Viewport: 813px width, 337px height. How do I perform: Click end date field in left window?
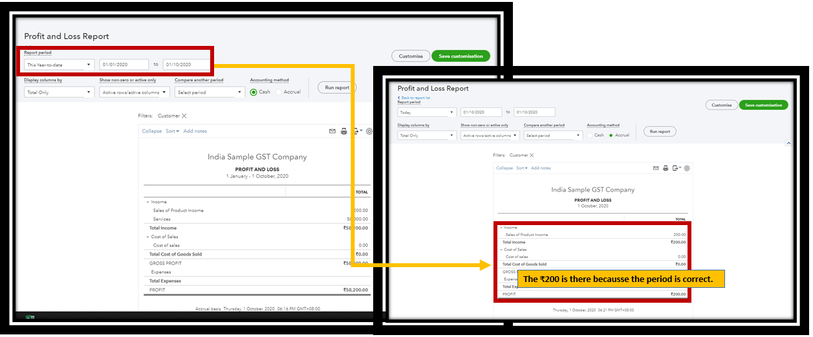click(x=186, y=65)
